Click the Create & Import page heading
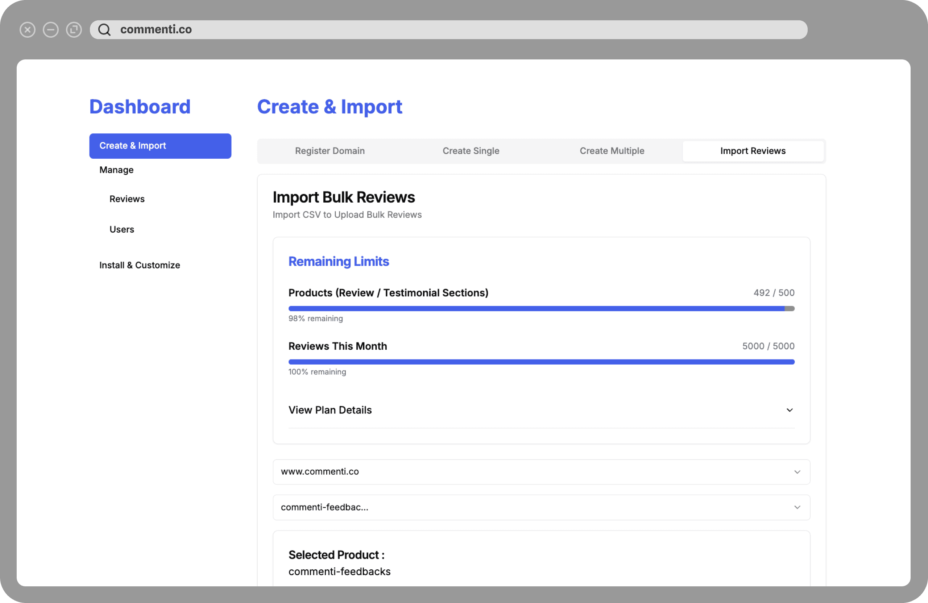The image size is (928, 603). (330, 107)
